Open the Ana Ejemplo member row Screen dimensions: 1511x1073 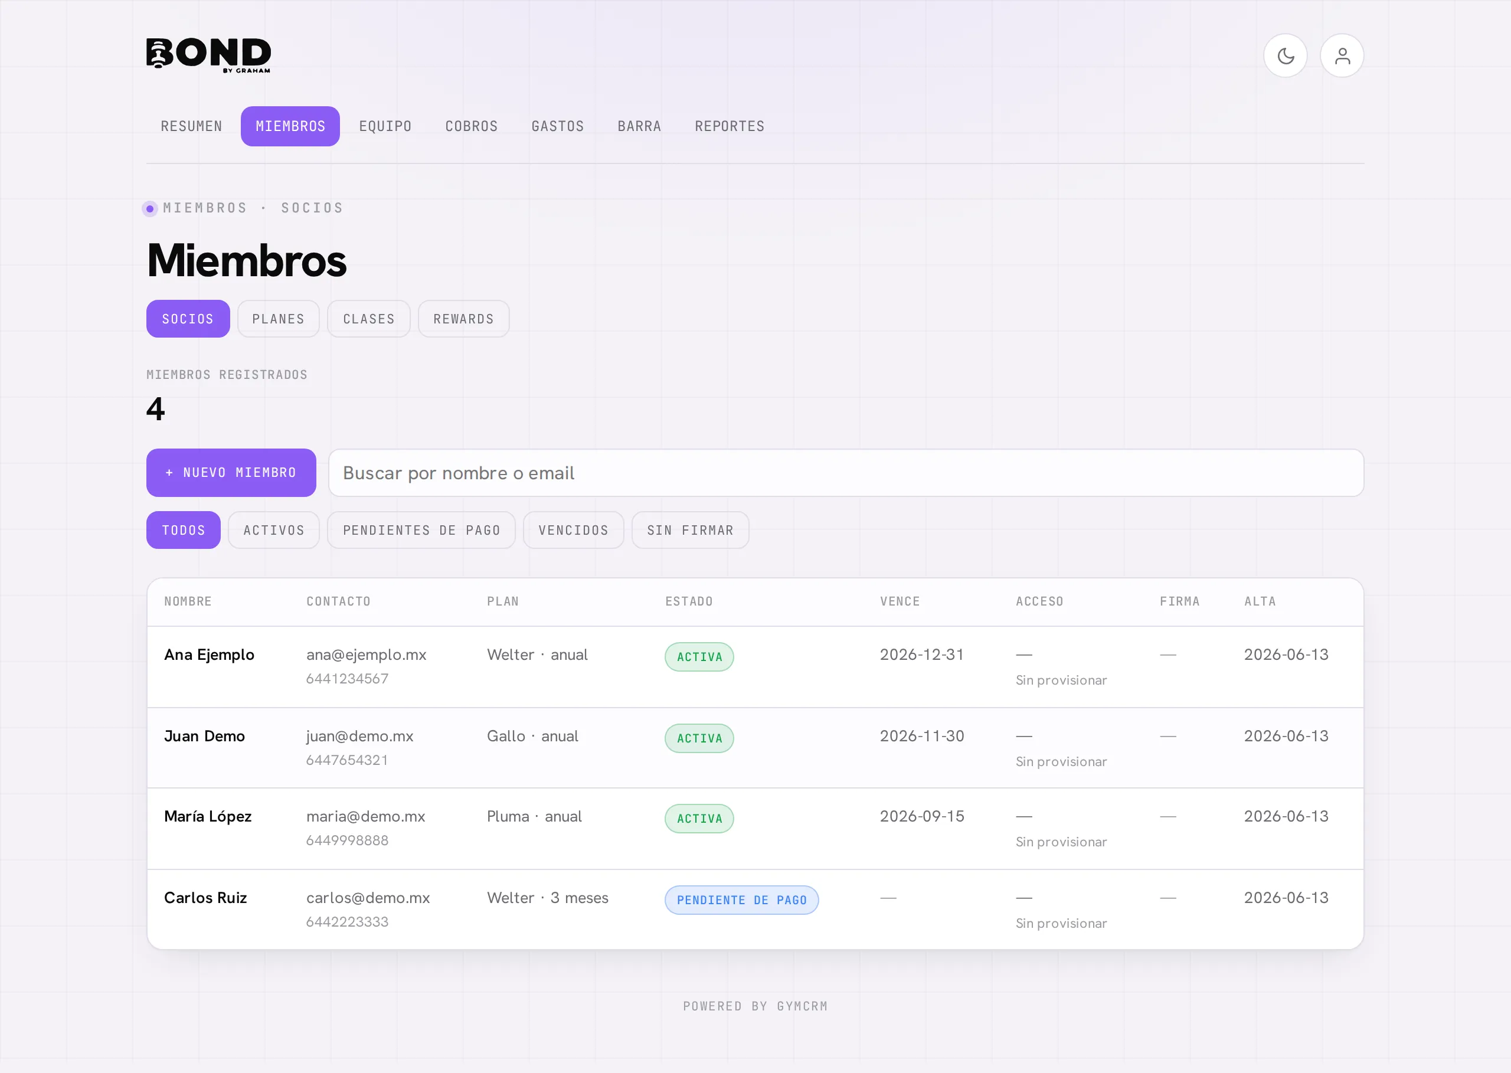click(x=755, y=667)
